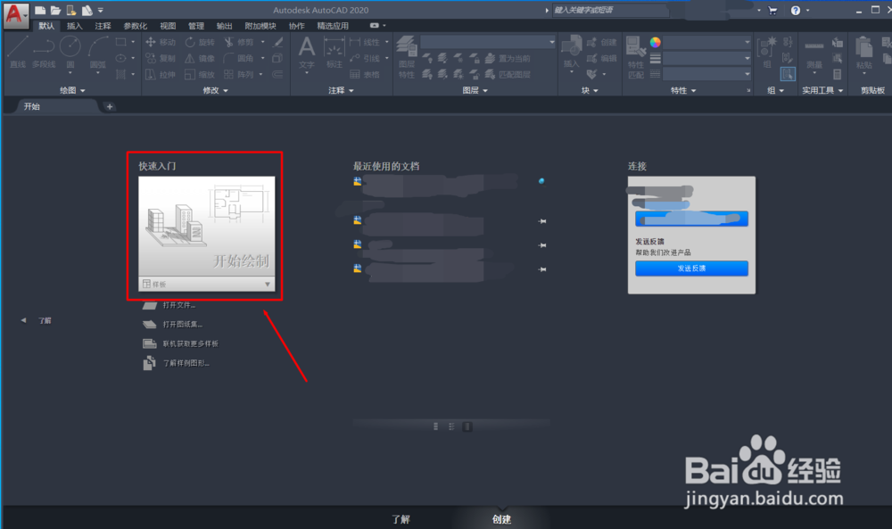
Task: Expand the 实用工具 (Utilities) panel
Action: pos(822,90)
